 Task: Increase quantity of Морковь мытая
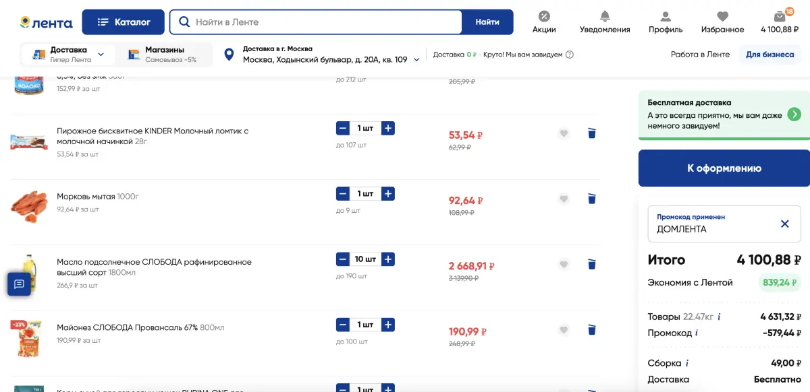pos(388,194)
